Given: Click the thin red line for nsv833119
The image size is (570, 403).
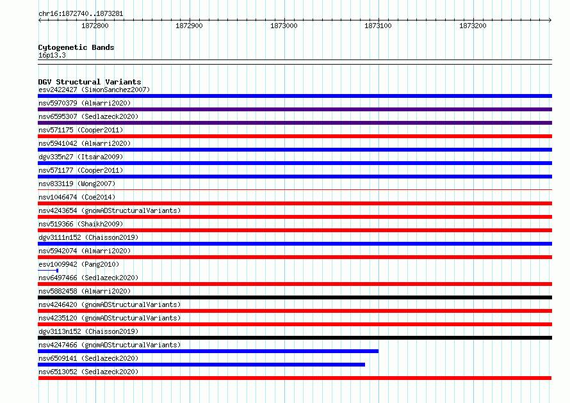Looking at the screenshot, I should coord(295,189).
